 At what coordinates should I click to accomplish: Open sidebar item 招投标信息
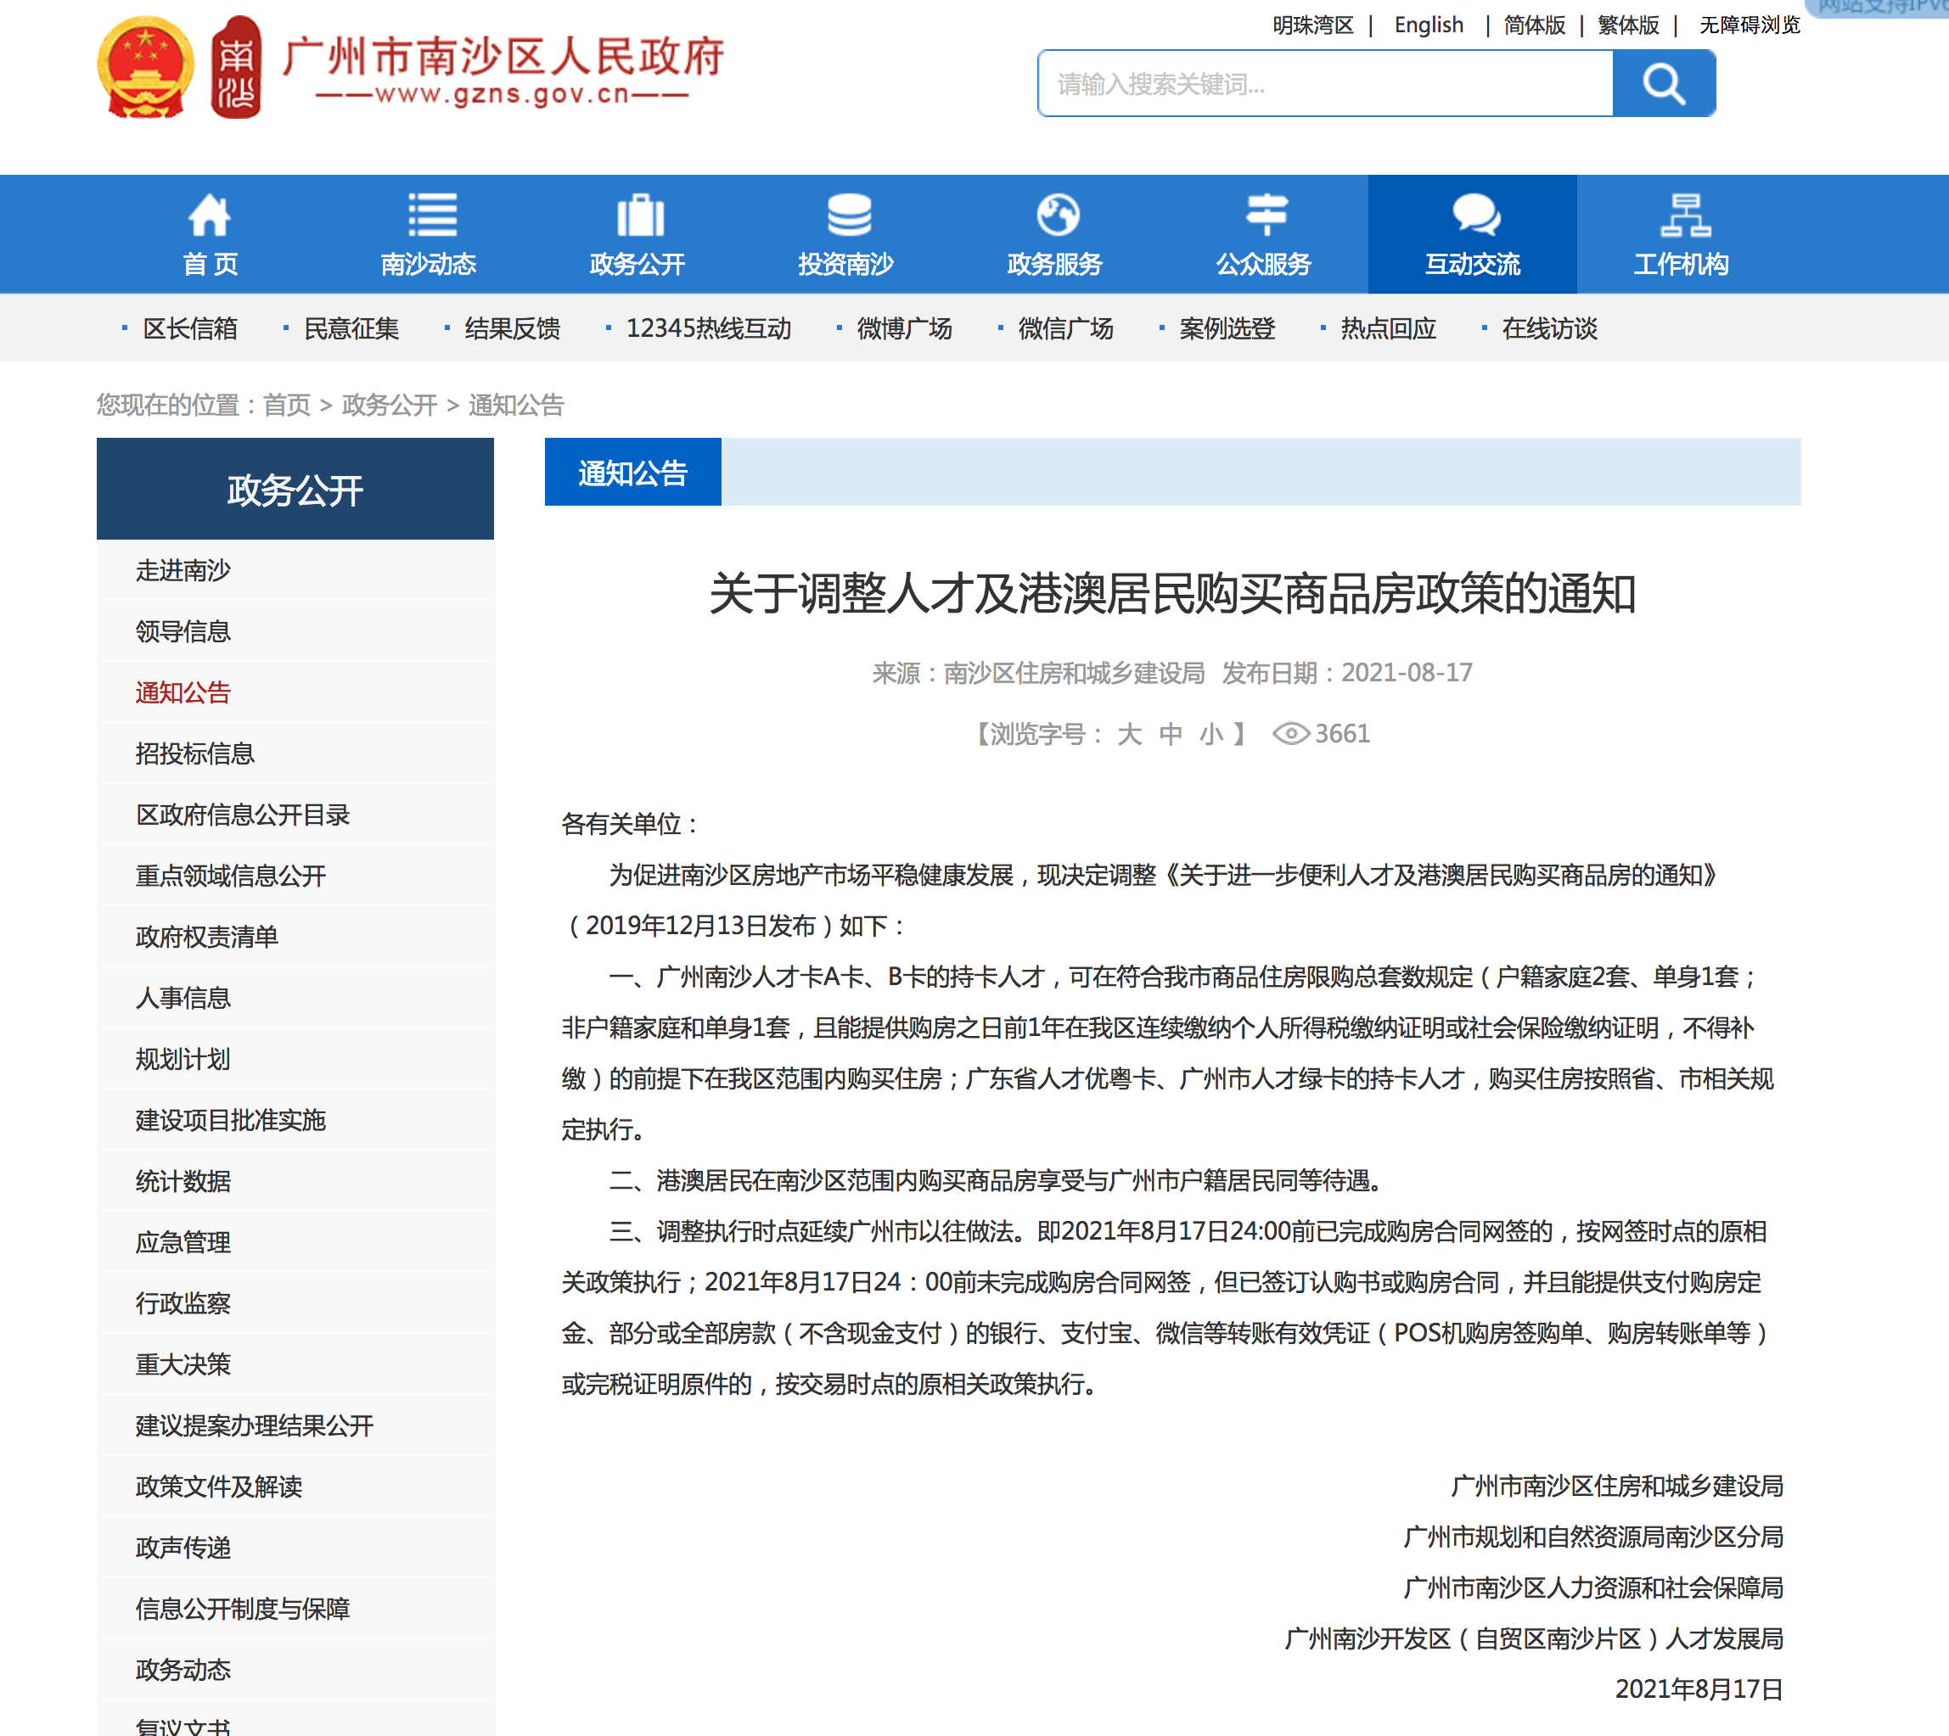tap(194, 753)
